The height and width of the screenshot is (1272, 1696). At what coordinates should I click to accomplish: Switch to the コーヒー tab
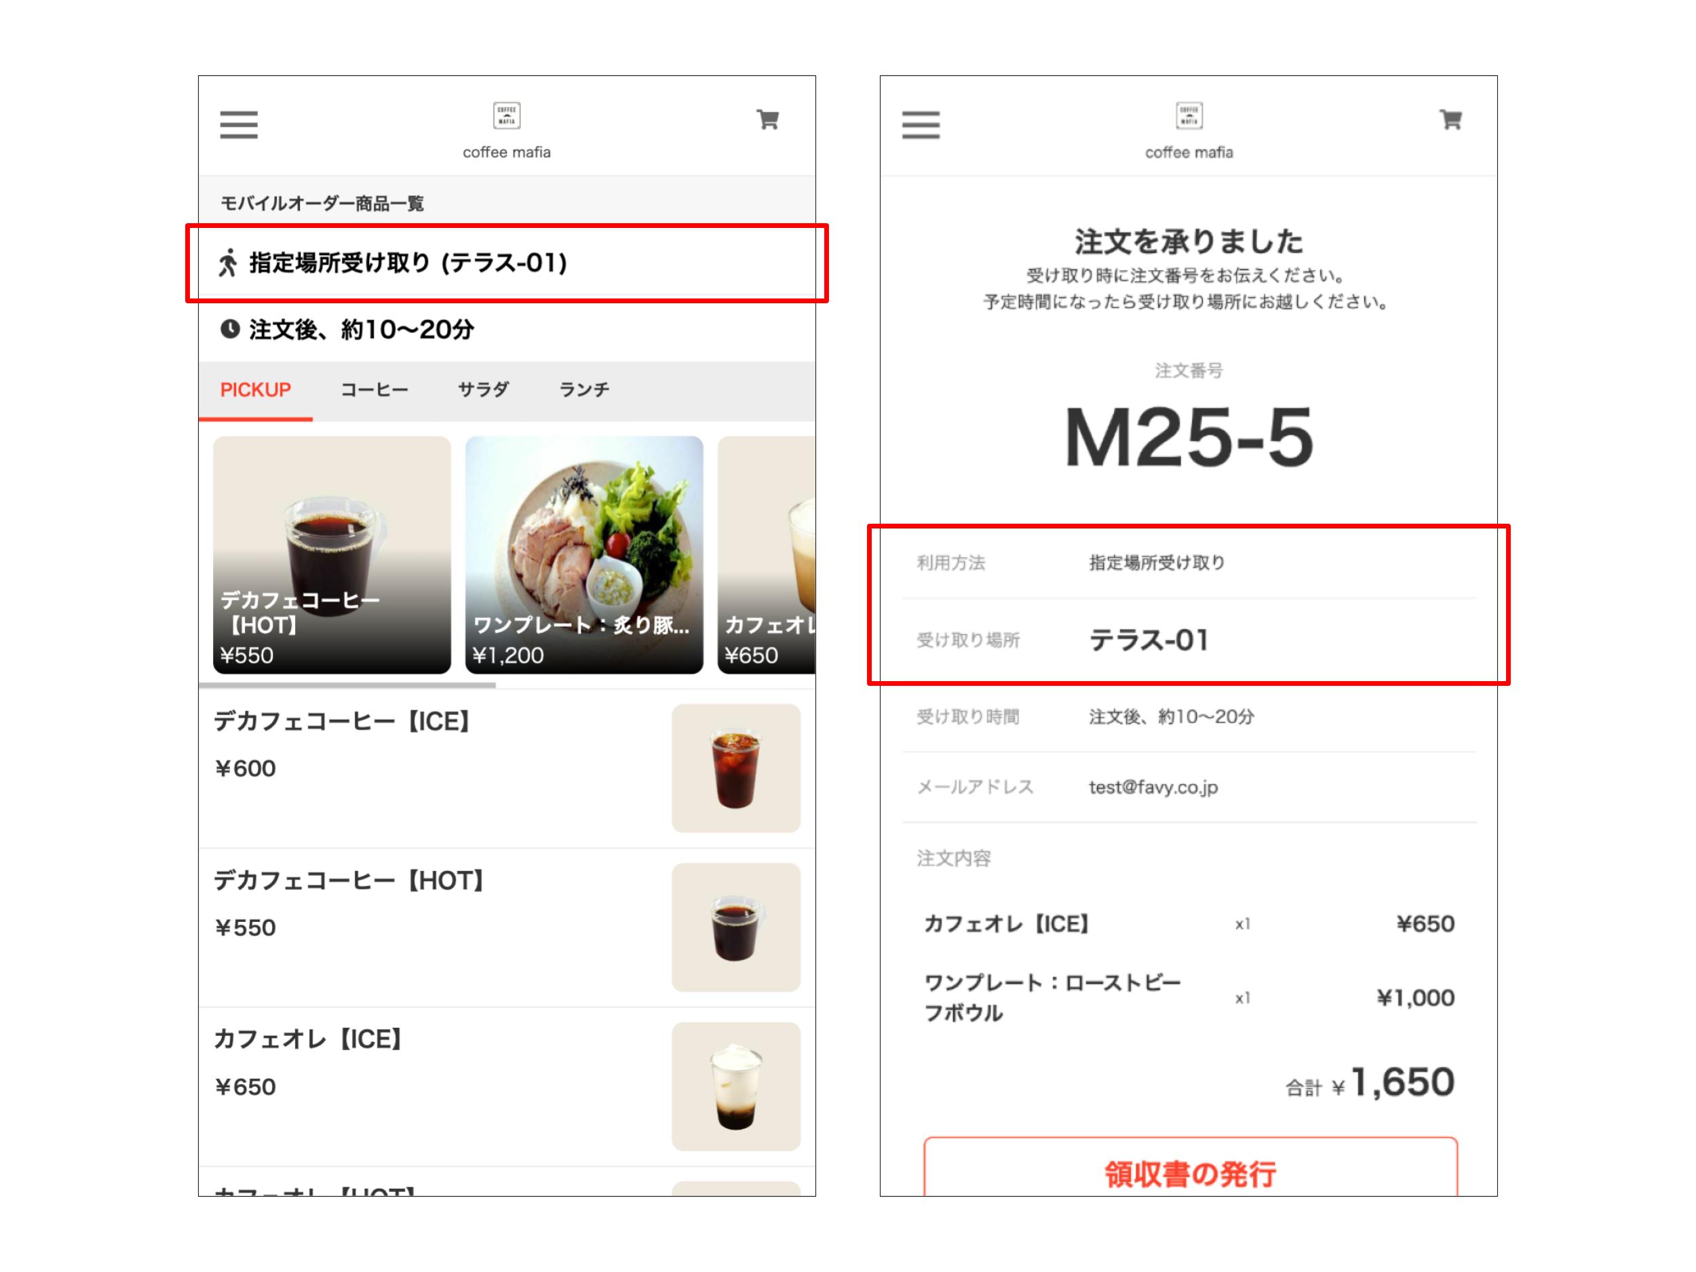click(x=374, y=390)
